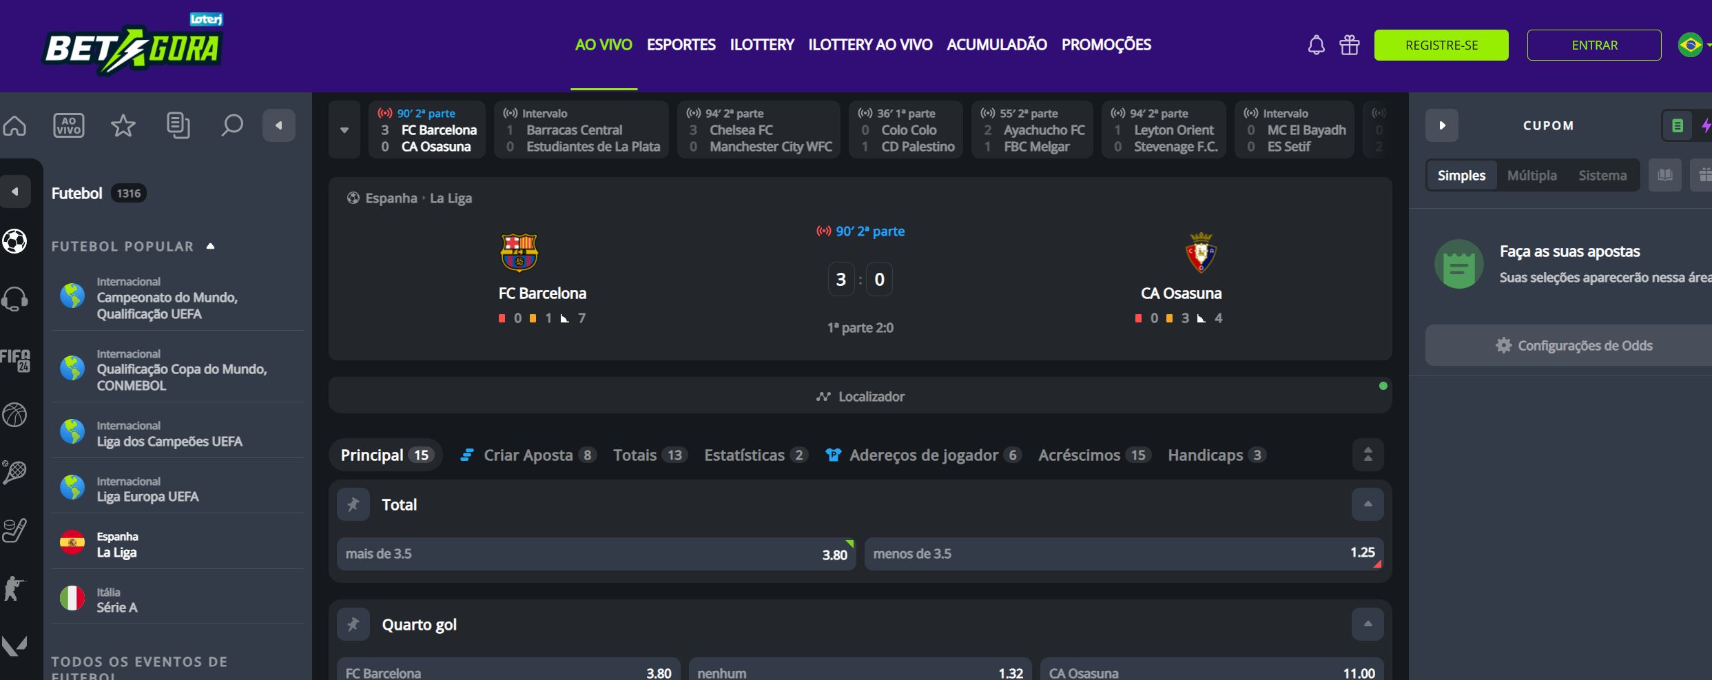Click the notifications bell icon
Image resolution: width=1712 pixels, height=680 pixels.
[x=1316, y=45]
